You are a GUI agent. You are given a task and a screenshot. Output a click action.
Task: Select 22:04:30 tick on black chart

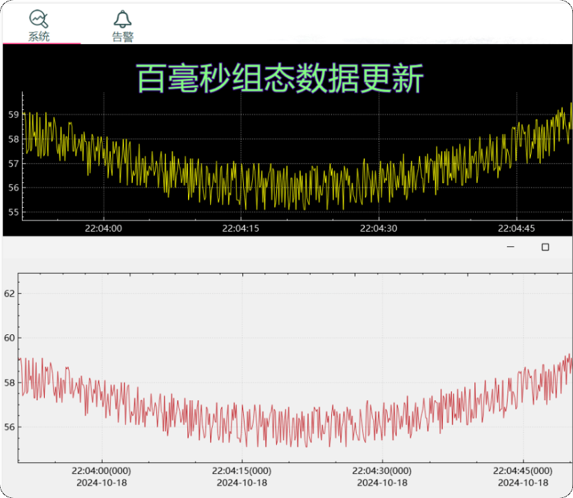click(x=379, y=228)
